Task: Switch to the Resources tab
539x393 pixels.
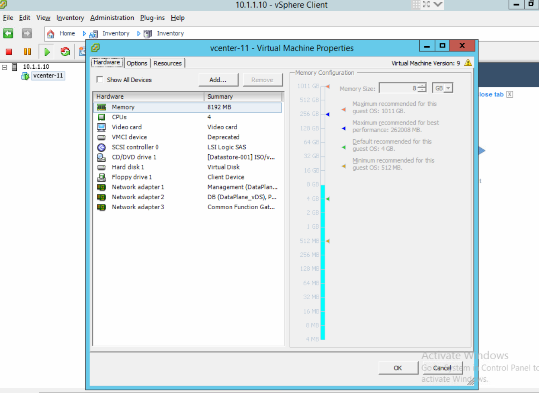Action: 168,63
